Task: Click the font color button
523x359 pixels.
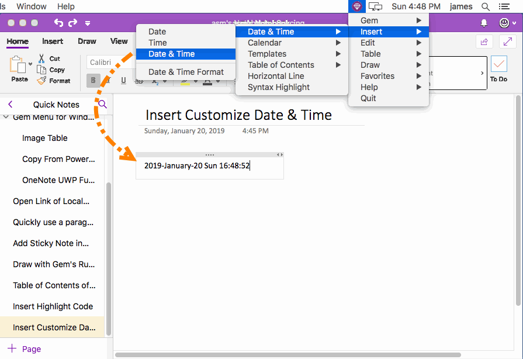Action: pos(207,81)
